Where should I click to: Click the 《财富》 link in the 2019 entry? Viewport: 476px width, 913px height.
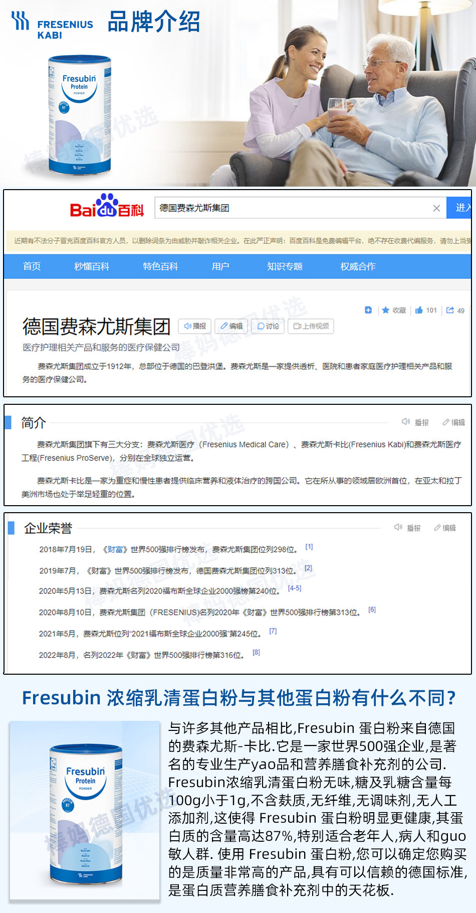click(x=99, y=571)
